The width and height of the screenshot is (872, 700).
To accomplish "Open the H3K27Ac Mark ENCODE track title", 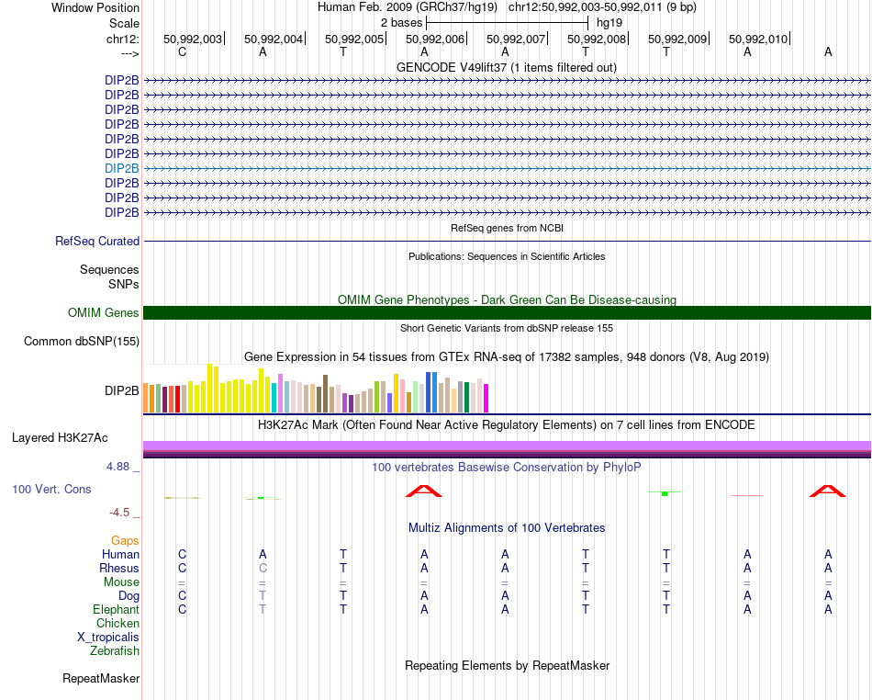I will (507, 424).
